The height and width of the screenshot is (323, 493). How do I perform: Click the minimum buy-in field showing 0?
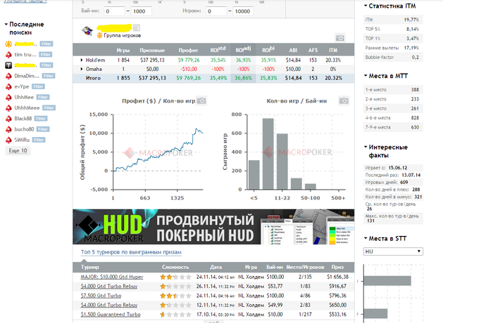coord(114,11)
